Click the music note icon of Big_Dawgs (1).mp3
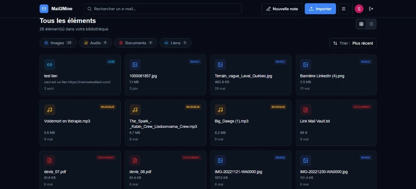This screenshot has height=189, width=416. [x=220, y=110]
